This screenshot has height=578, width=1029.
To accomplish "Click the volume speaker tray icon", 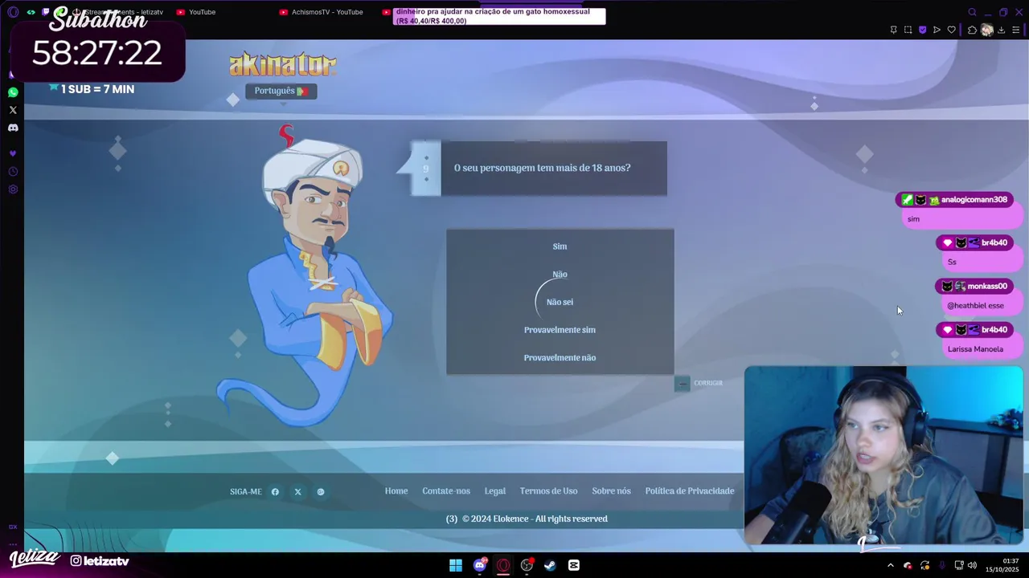I will [972, 565].
